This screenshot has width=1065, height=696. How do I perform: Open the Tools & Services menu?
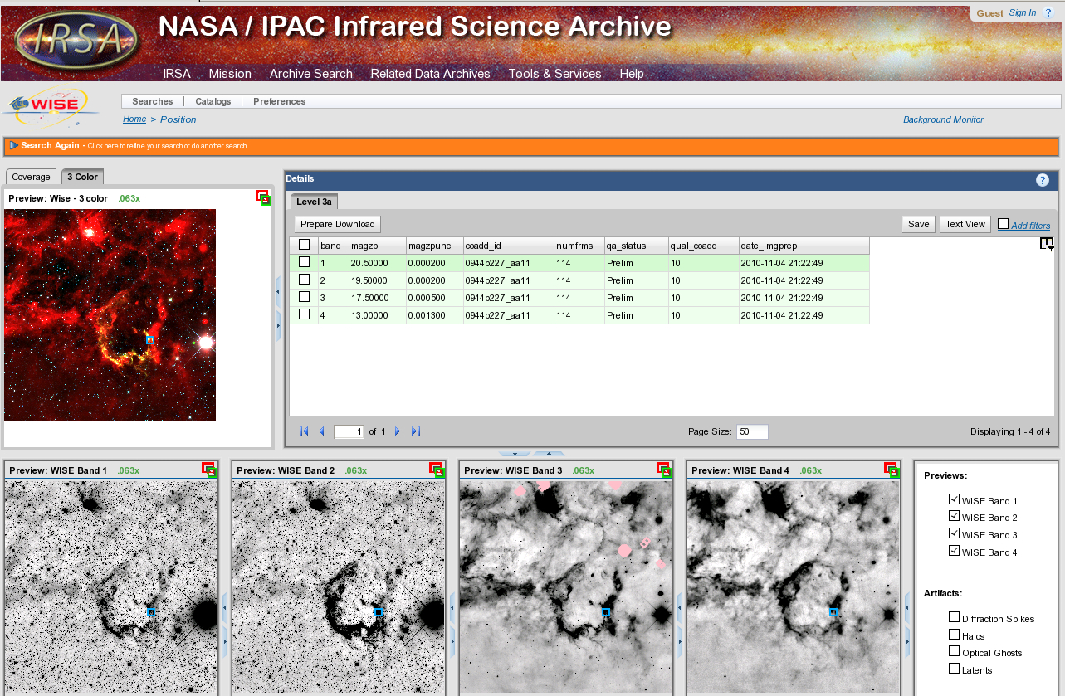pyautogui.click(x=554, y=74)
